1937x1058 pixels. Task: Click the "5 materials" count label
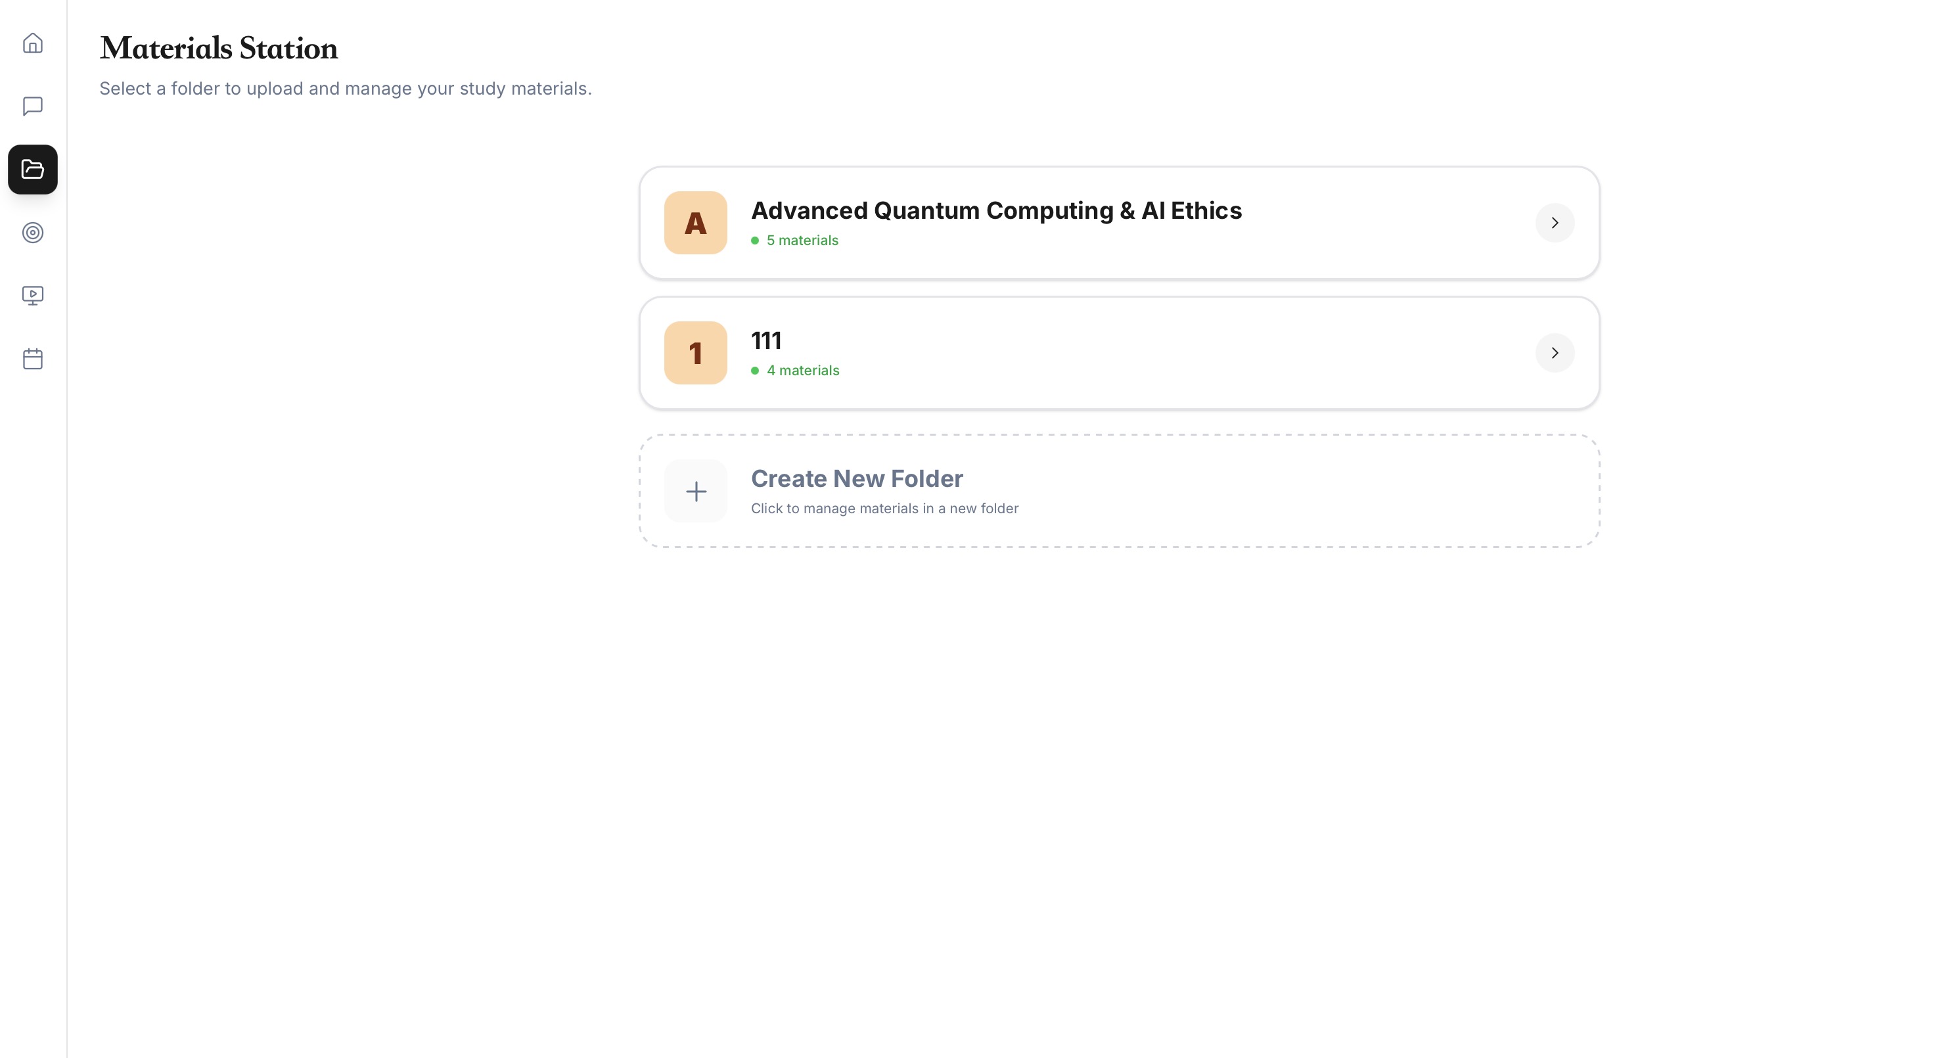802,241
